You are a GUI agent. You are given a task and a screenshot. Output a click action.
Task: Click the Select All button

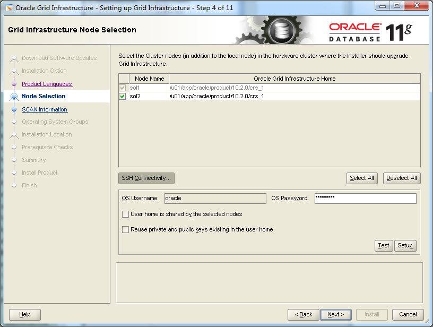click(362, 178)
